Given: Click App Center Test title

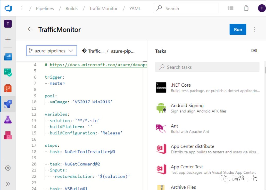Looking at the screenshot, I should click(187, 167).
